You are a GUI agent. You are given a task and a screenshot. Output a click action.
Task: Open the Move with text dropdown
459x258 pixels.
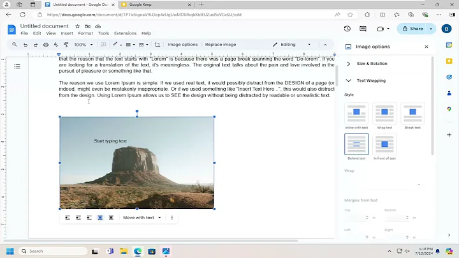(x=142, y=218)
